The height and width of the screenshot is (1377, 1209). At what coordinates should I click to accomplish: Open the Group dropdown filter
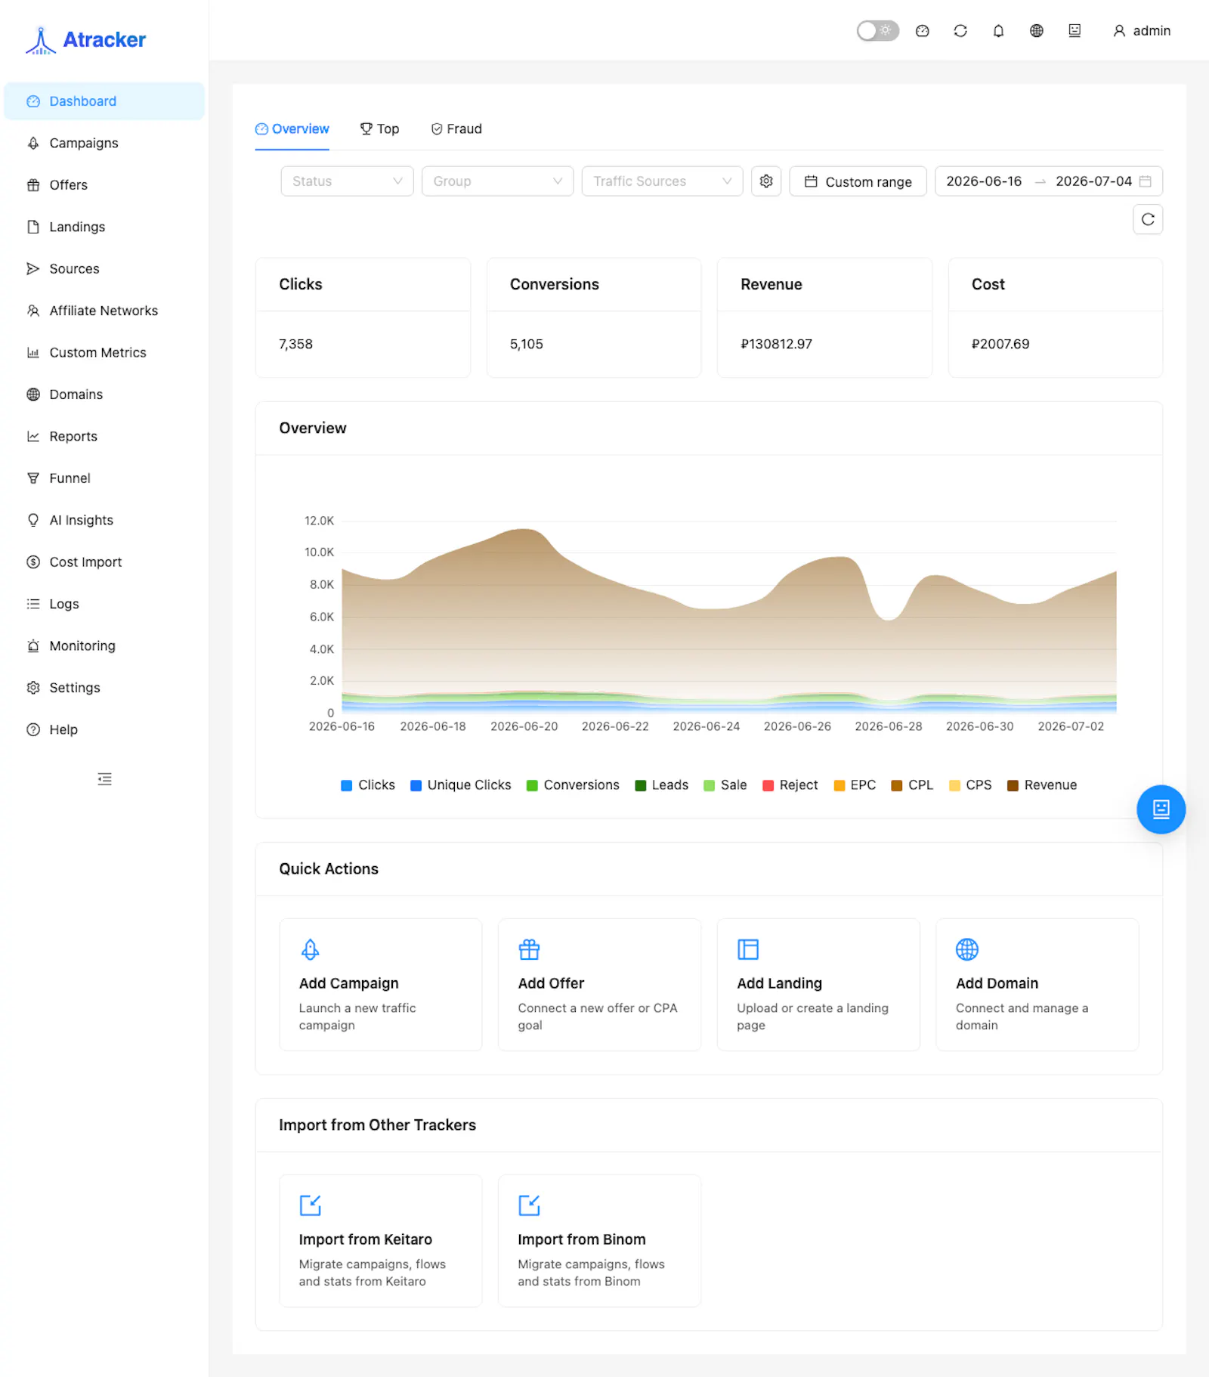coord(498,181)
